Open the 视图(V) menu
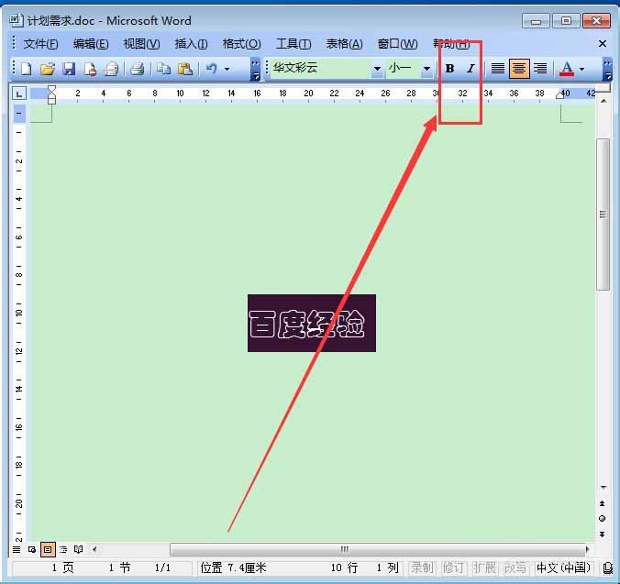Image resolution: width=620 pixels, height=584 pixels. tap(141, 43)
